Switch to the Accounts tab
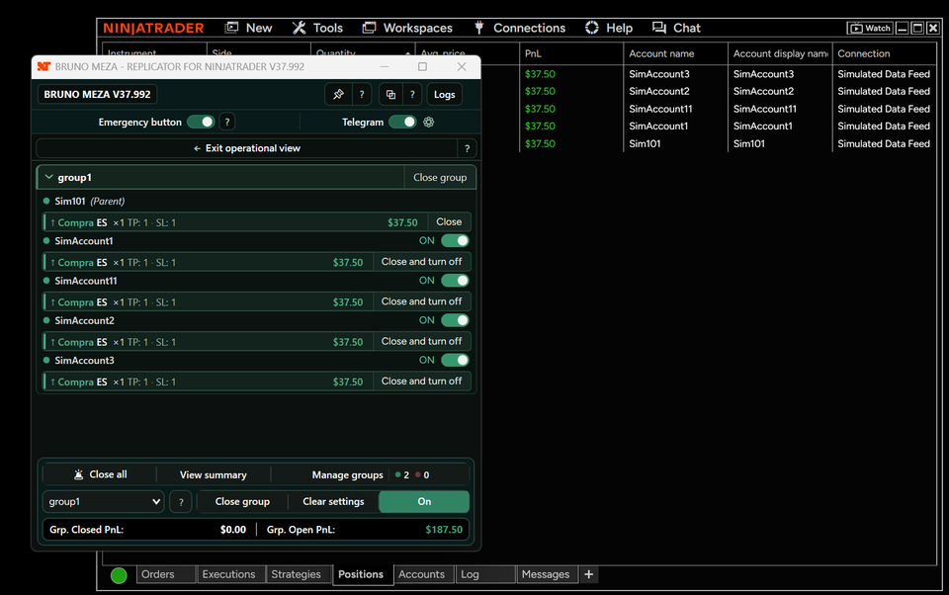Image resolution: width=949 pixels, height=595 pixels. click(423, 574)
